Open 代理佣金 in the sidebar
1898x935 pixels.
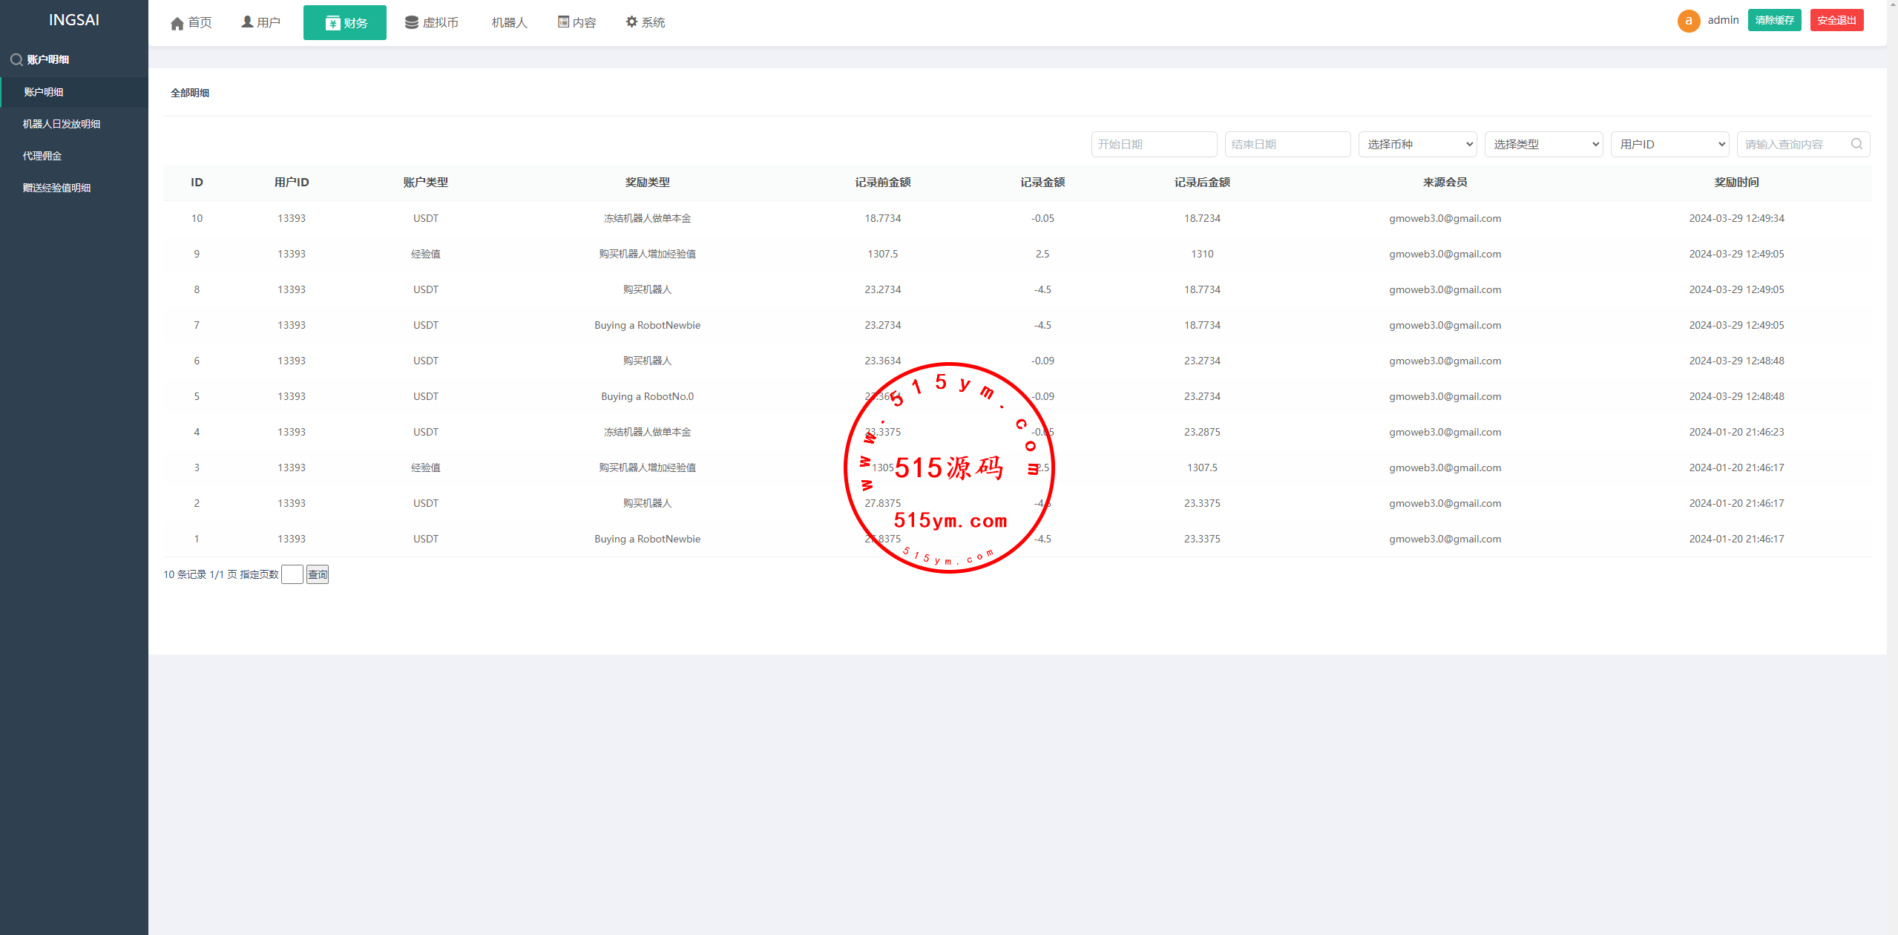(42, 156)
